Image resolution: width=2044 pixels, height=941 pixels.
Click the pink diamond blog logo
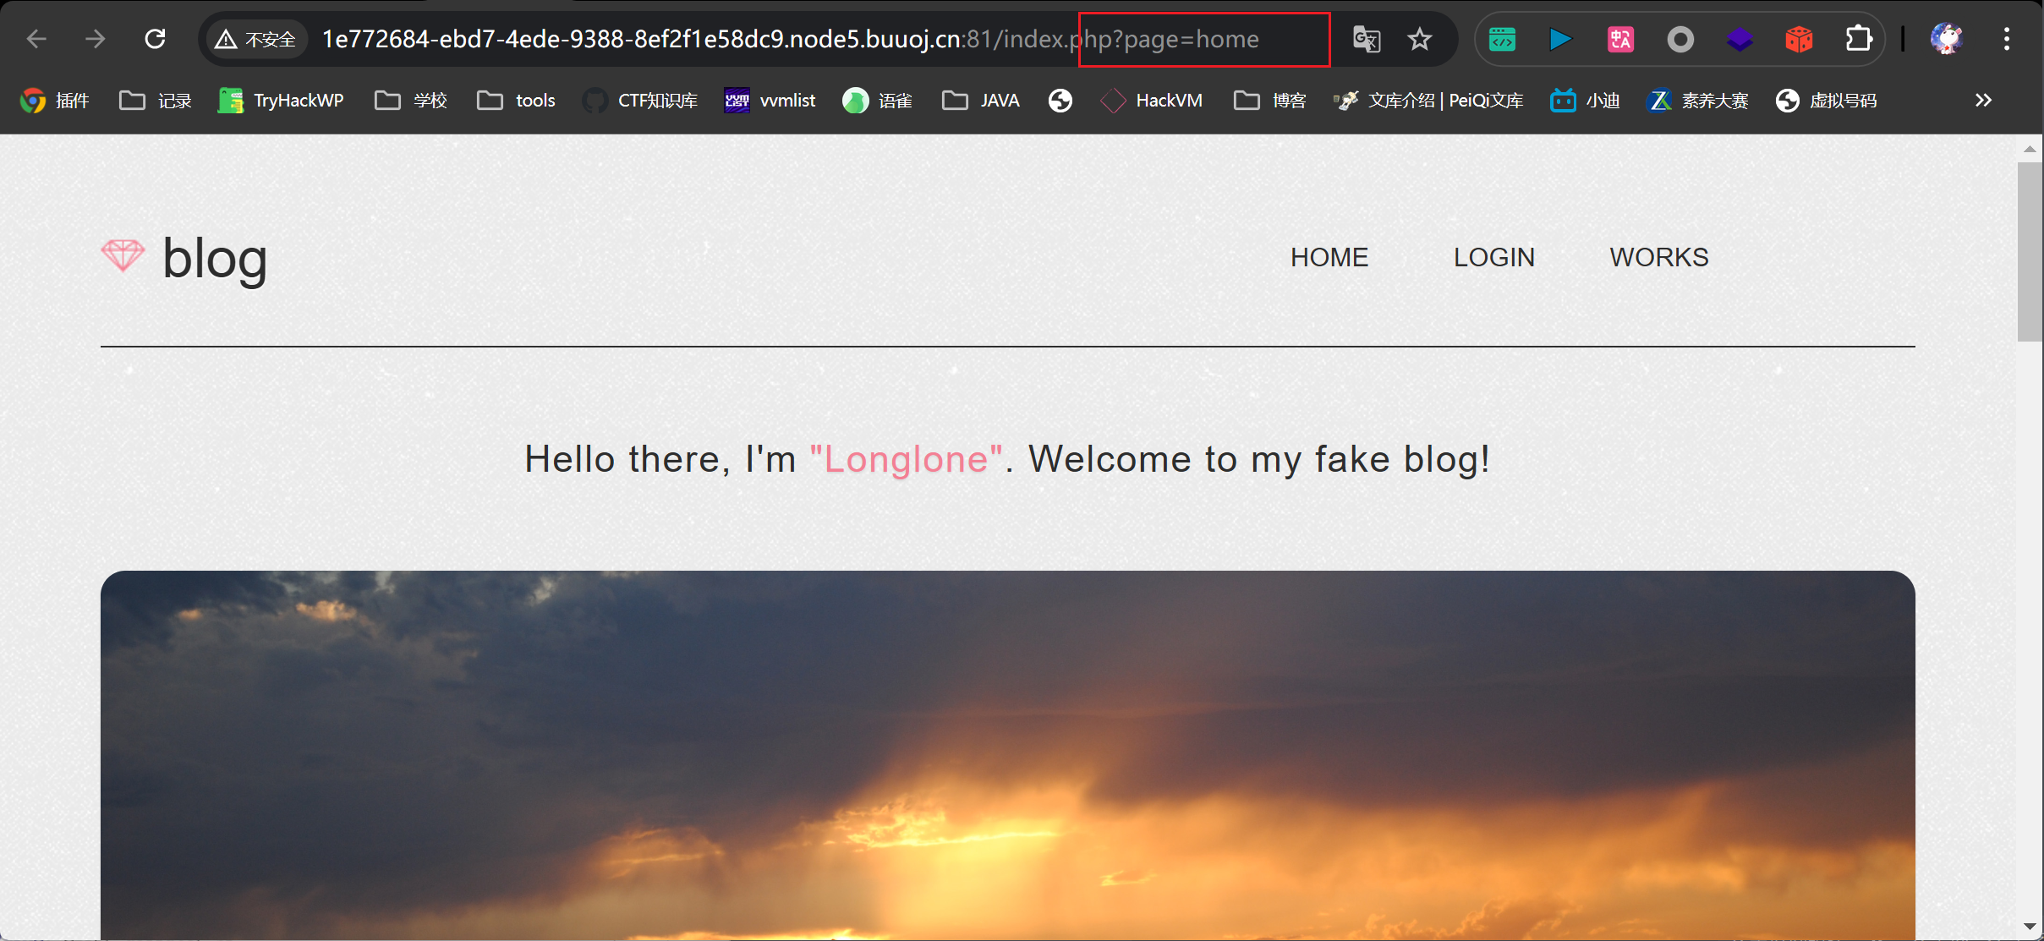123,255
